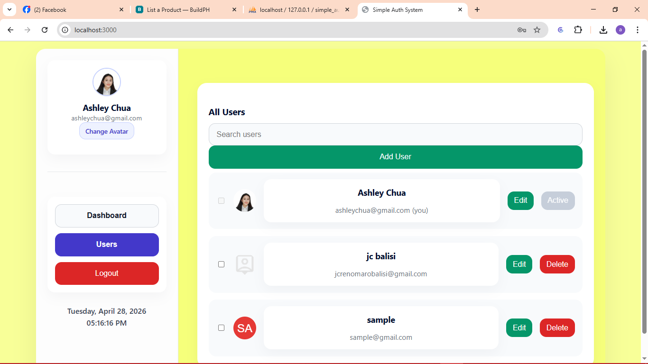The height and width of the screenshot is (364, 648).
Task: Click the date Tuesday, April 28, 2026
Action: pyautogui.click(x=107, y=311)
